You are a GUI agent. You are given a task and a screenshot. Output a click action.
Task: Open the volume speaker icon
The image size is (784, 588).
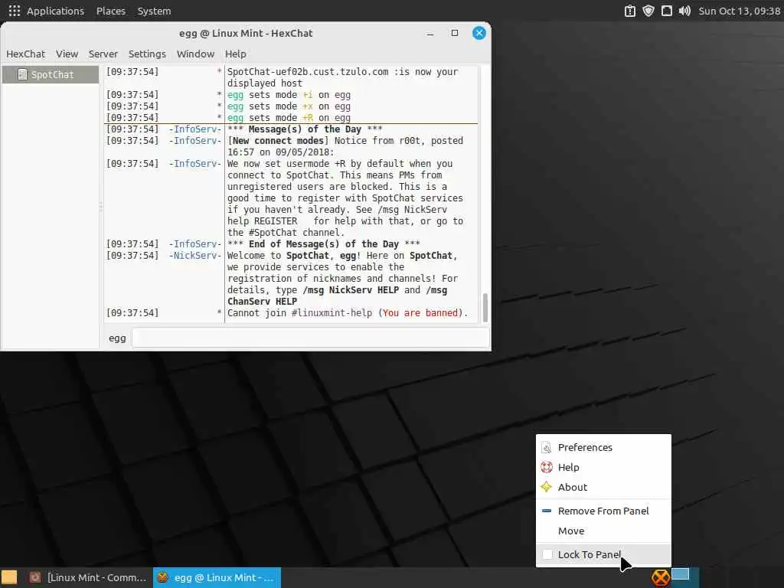tap(684, 11)
